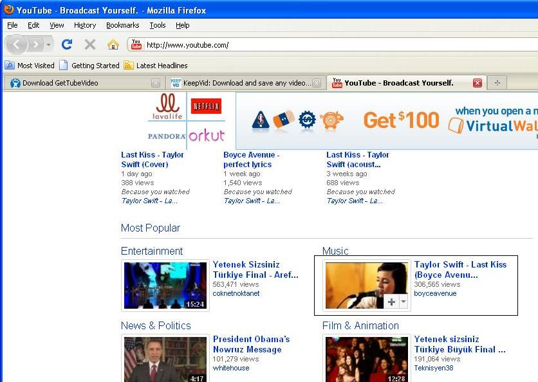Visit the boyceavenue channel
The image size is (538, 382).
click(435, 293)
